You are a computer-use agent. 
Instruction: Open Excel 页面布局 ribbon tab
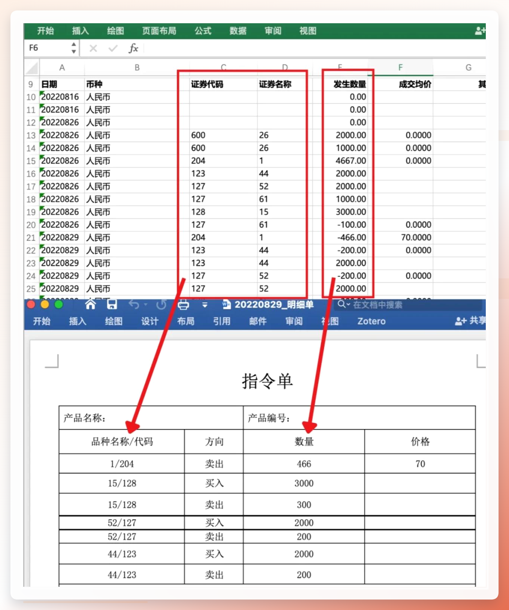(x=159, y=31)
